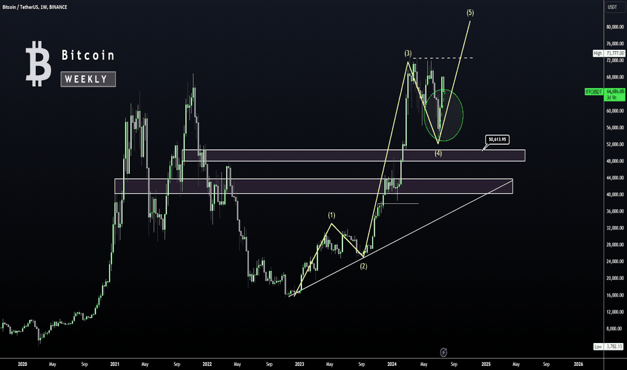Click 60,000.00 on the price axis
This screenshot has height=370, width=627.
[615, 111]
